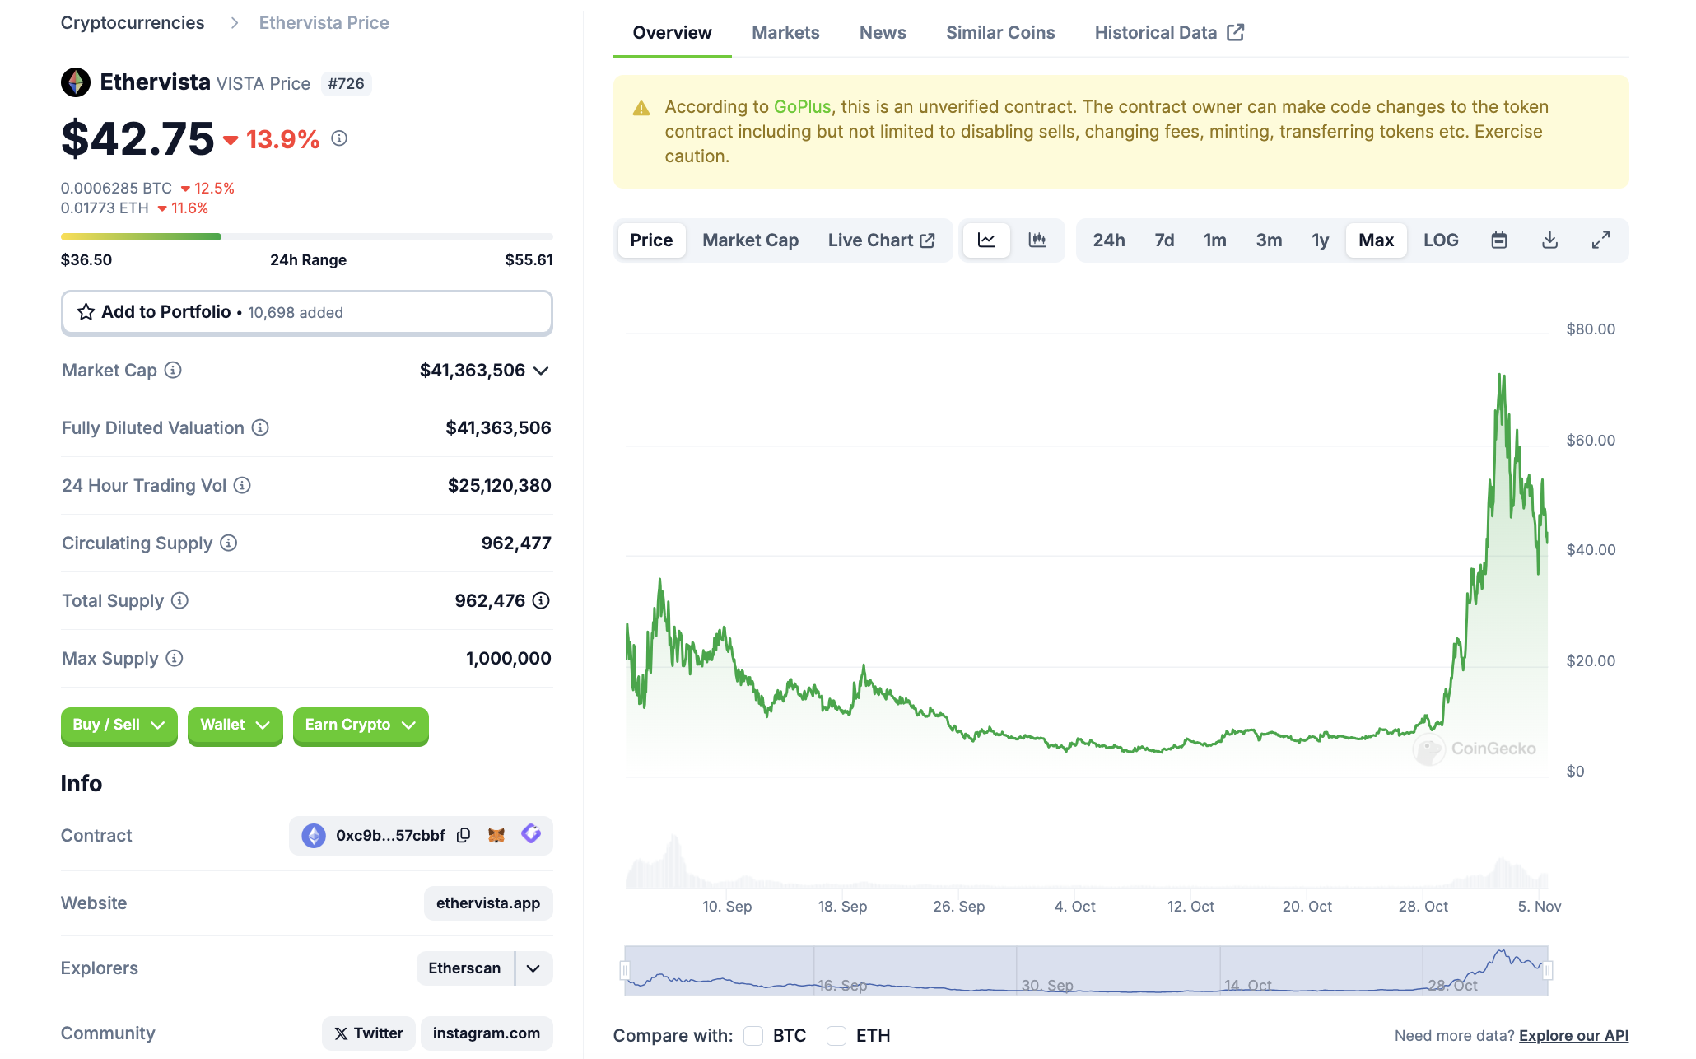Open the calendar date range picker

click(x=1498, y=240)
